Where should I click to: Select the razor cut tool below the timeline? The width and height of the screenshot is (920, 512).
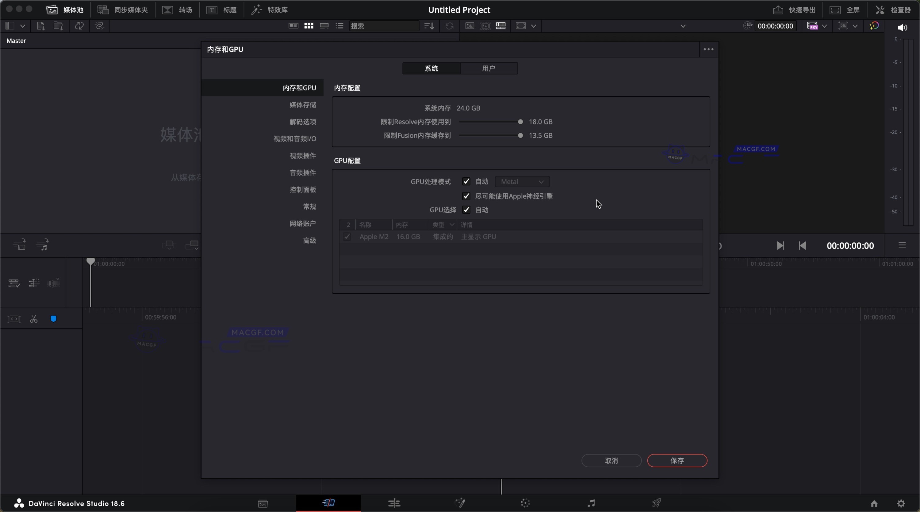tap(34, 319)
